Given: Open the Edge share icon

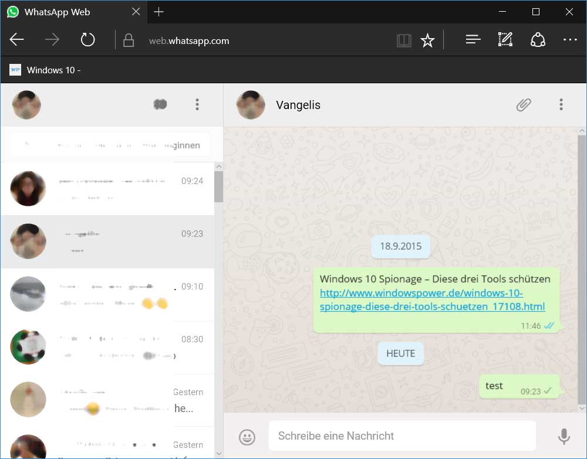Looking at the screenshot, I should click(x=538, y=39).
